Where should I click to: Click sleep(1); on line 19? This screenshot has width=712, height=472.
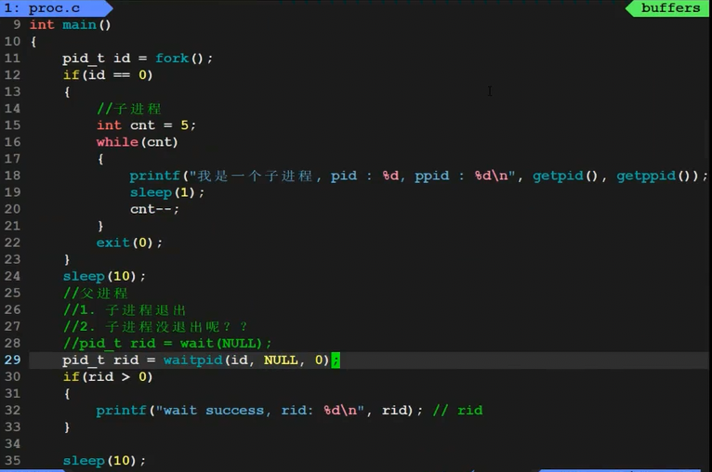tap(166, 192)
